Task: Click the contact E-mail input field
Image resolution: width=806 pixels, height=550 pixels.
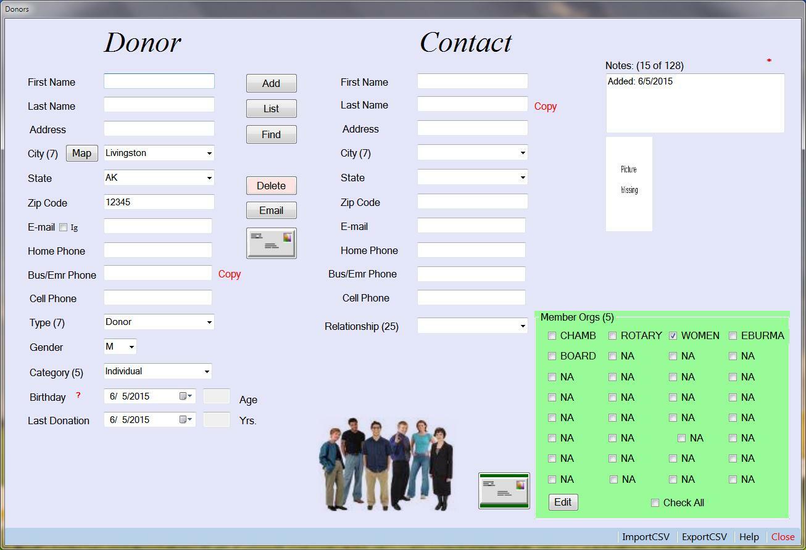Action: [x=472, y=226]
